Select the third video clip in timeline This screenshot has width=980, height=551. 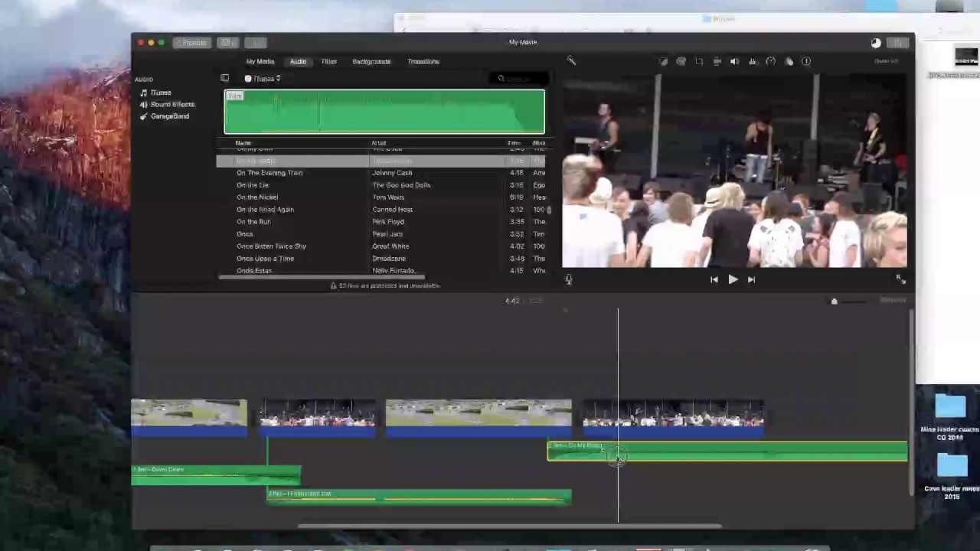pos(479,418)
